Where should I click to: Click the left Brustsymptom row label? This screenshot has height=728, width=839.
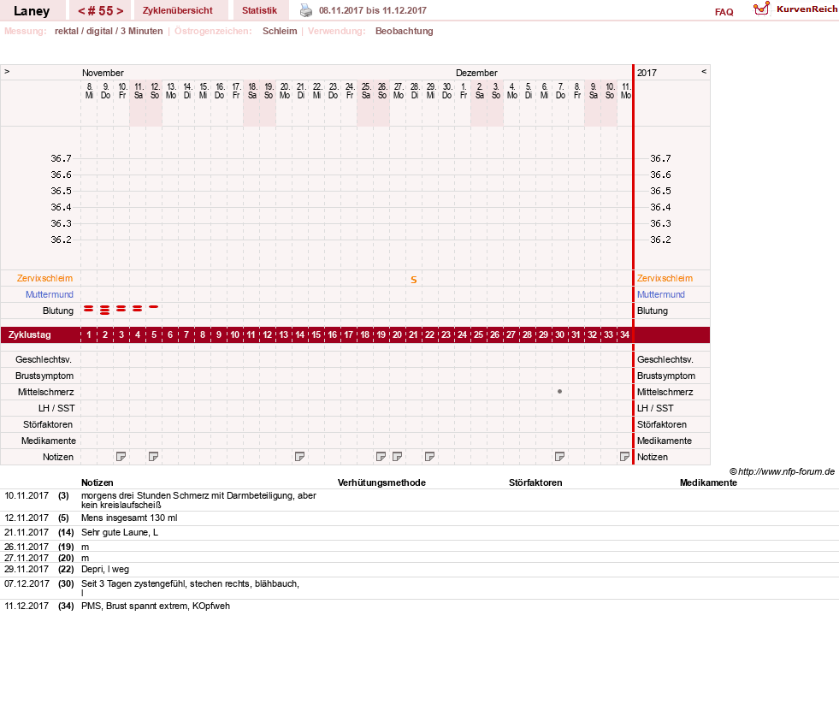[x=44, y=376]
